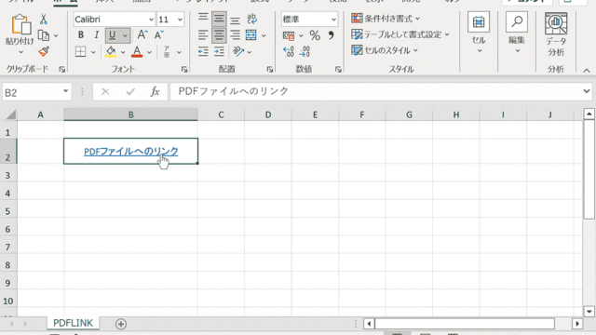Open number format dialog launcher

[x=338, y=70]
